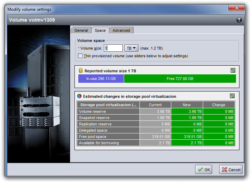Screen dimensions: 251x183
Task: Click the gold volume cylinder icon
Action: [81, 71]
